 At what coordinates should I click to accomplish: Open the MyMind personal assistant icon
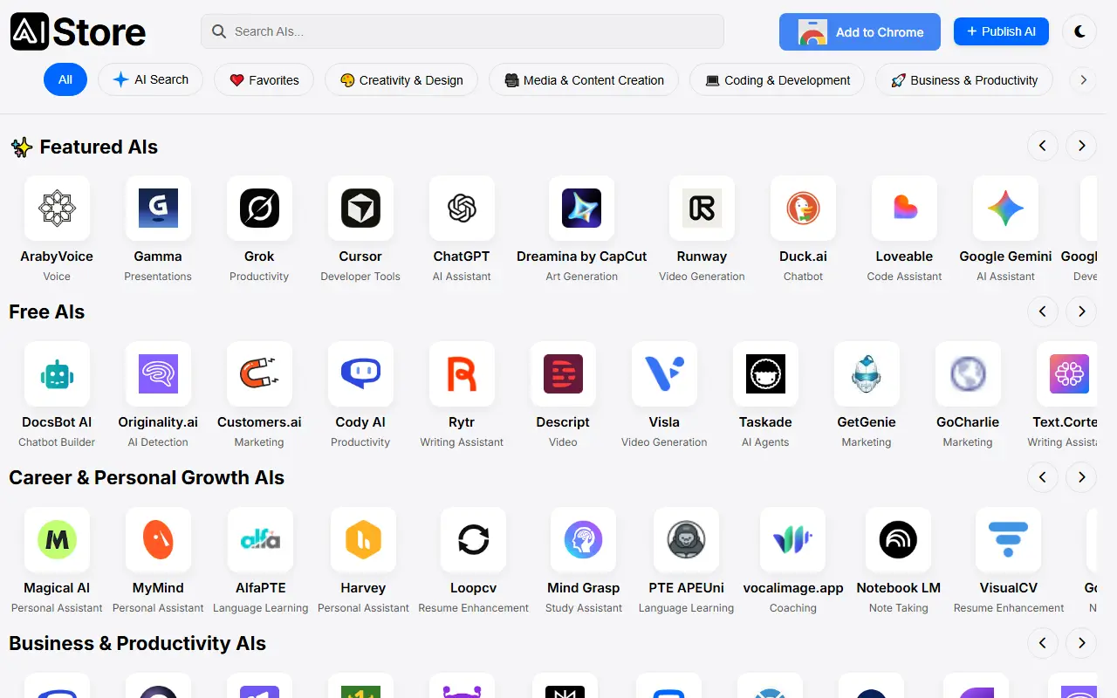click(x=158, y=540)
